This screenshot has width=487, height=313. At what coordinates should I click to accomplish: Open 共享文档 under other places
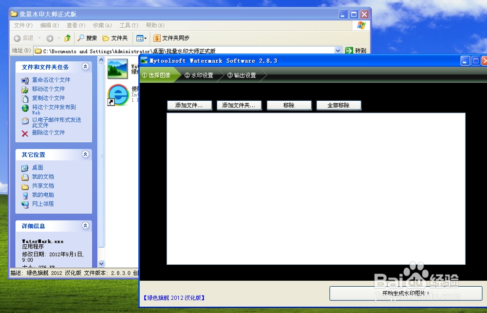coord(43,185)
